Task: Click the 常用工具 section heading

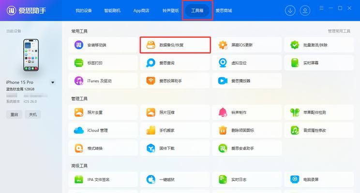Action: 79,31
